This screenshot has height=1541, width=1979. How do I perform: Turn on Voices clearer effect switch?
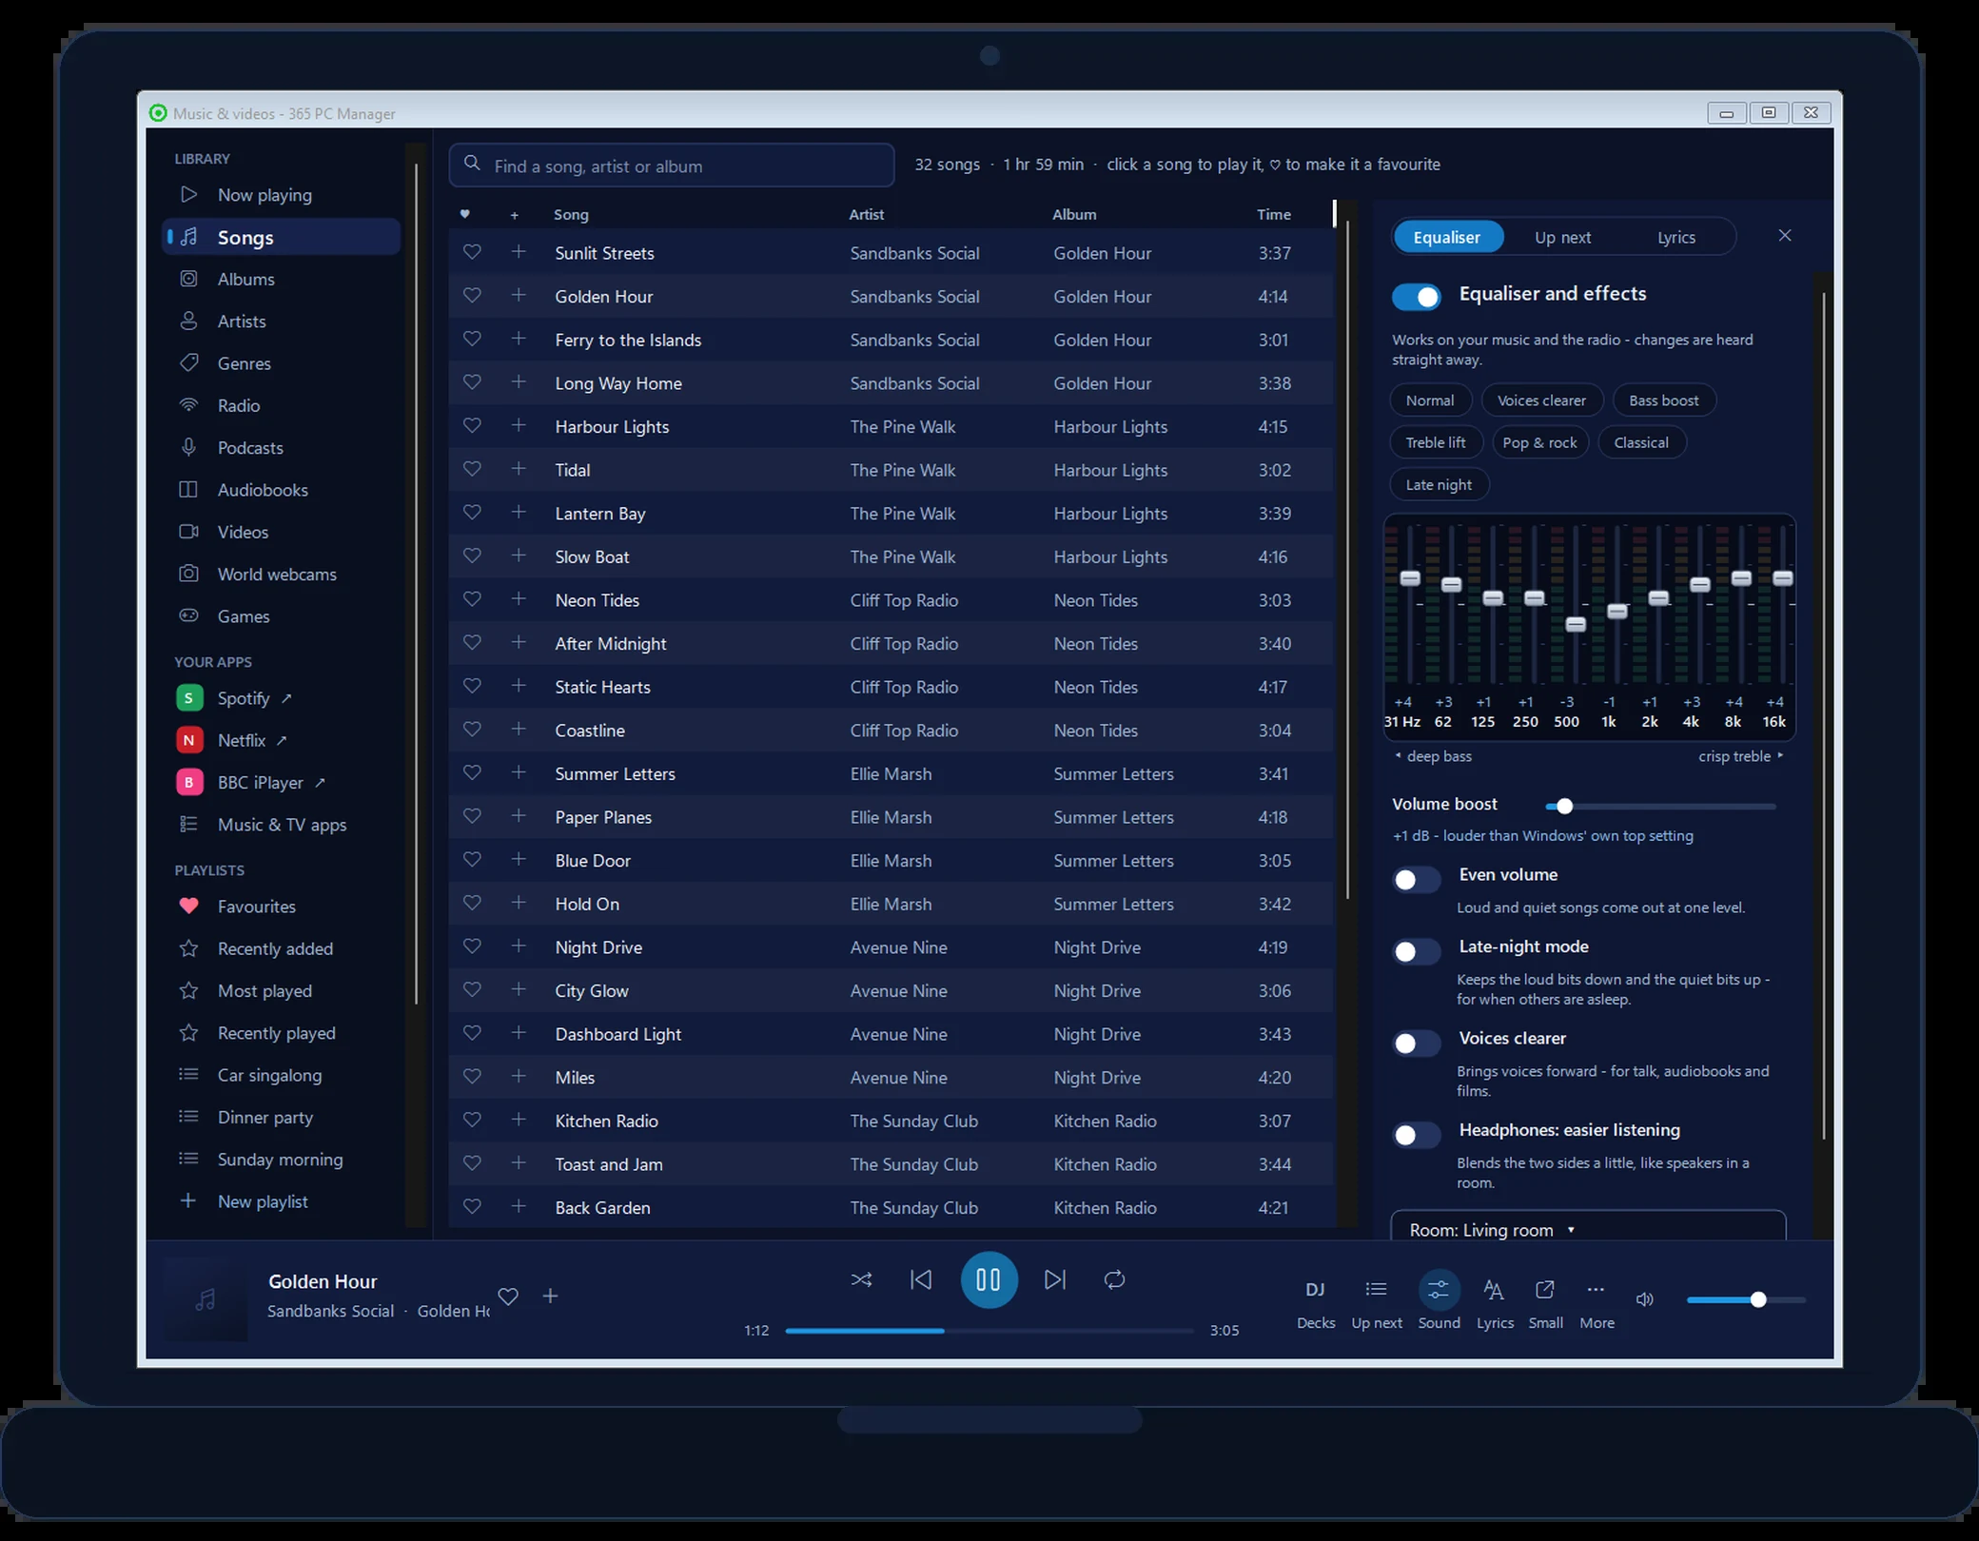1417,1044
